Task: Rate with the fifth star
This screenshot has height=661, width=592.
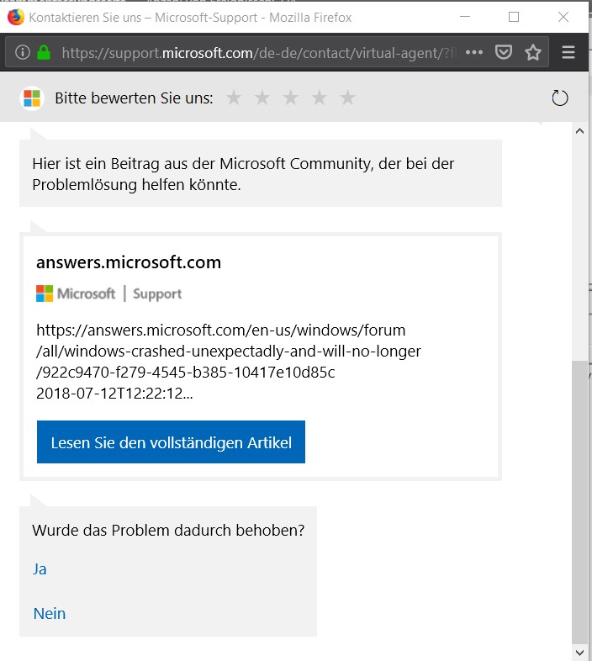Action: (348, 98)
